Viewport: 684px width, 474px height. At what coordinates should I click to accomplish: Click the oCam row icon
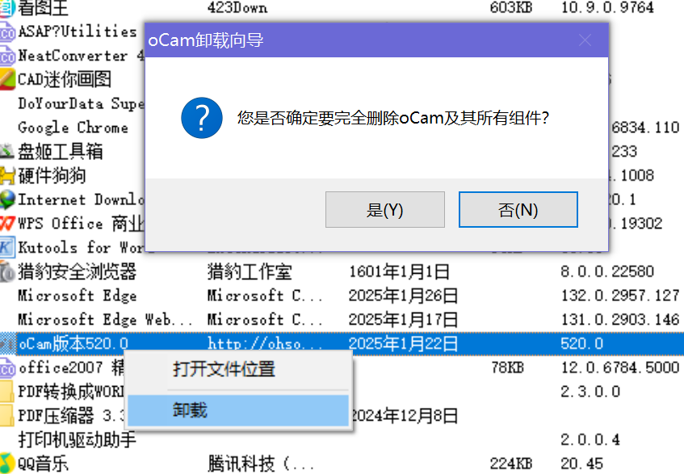pos(7,344)
